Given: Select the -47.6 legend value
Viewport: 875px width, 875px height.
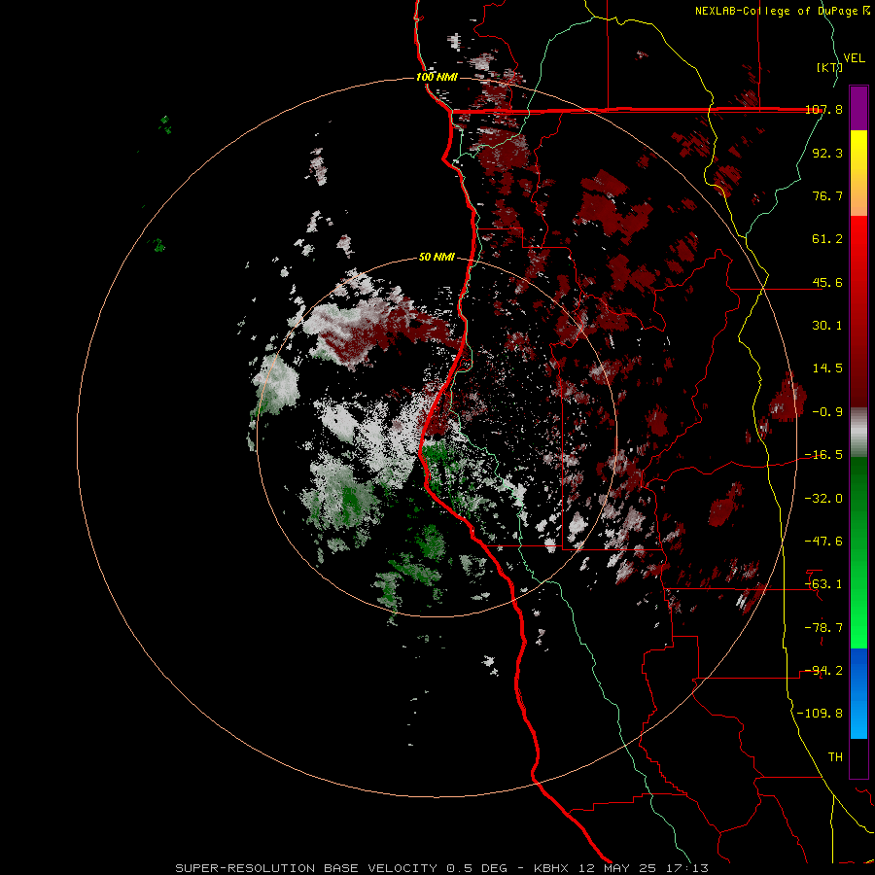Looking at the screenshot, I should [823, 542].
